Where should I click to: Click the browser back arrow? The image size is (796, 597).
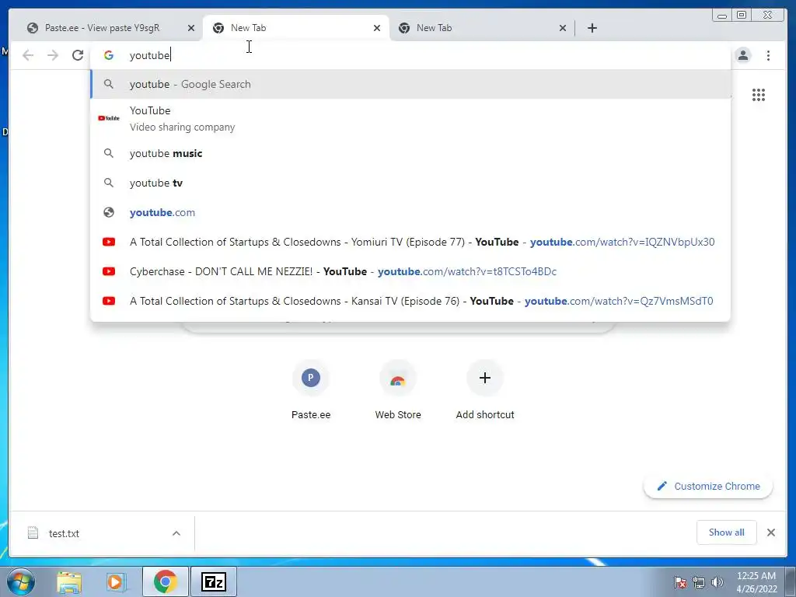(28, 55)
